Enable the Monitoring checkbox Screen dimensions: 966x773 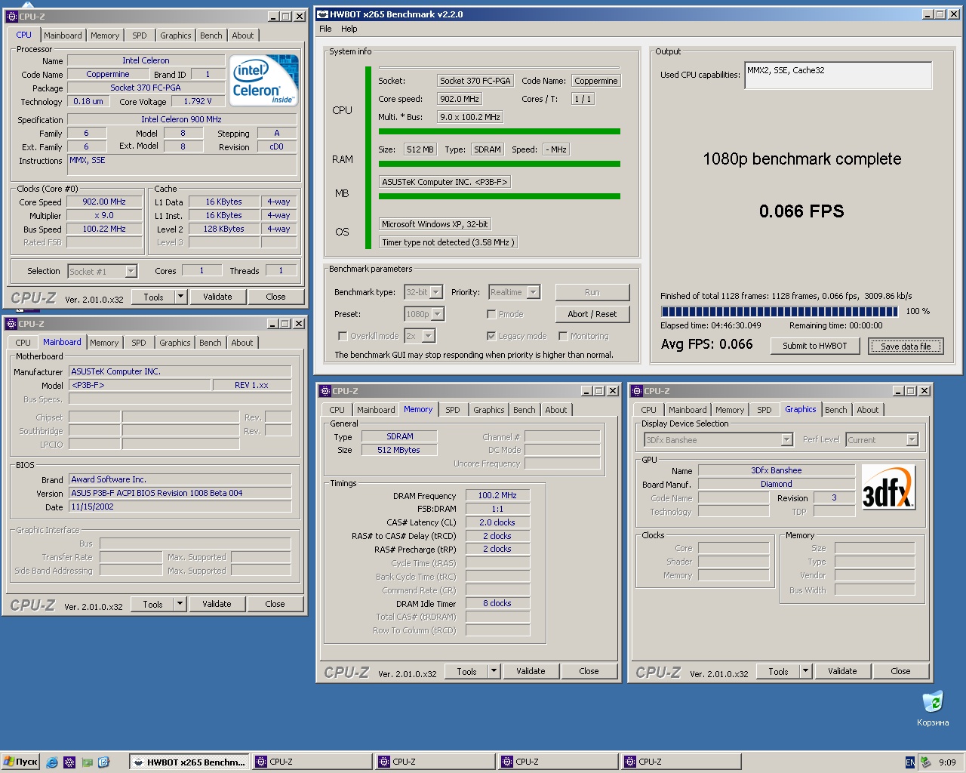[563, 336]
